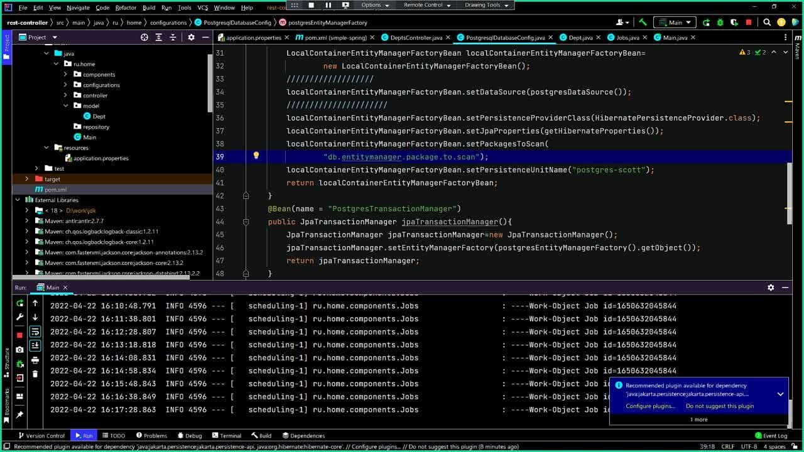Click the intention lightbulb on line 39
Screen dimensions: 804x452
coord(256,156)
